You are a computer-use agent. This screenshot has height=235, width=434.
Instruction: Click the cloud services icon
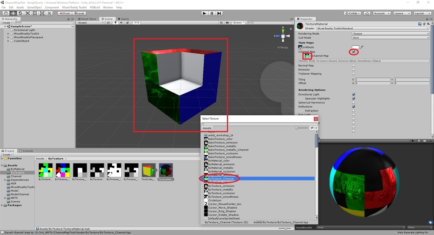click(367, 13)
